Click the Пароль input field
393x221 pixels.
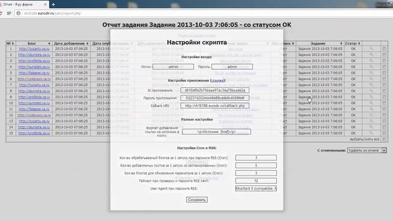[232, 67]
